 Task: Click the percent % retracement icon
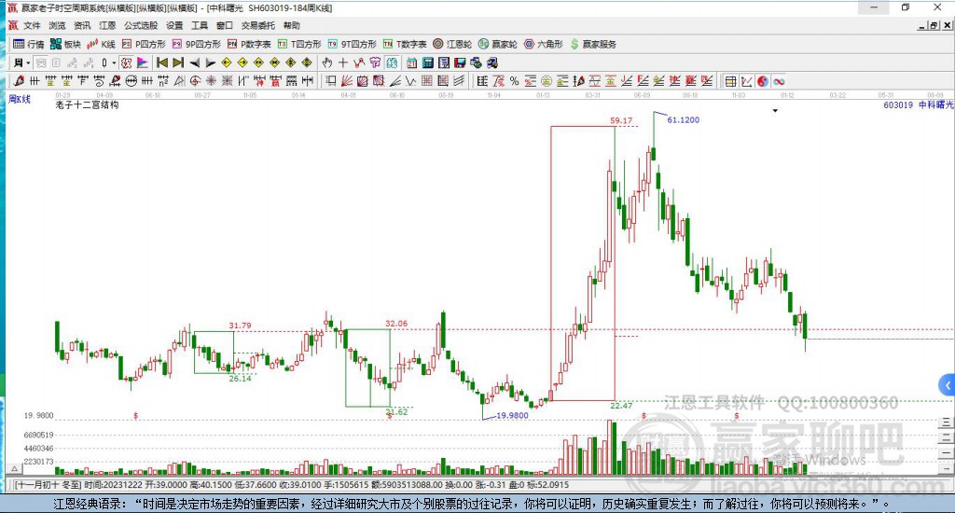point(515,81)
